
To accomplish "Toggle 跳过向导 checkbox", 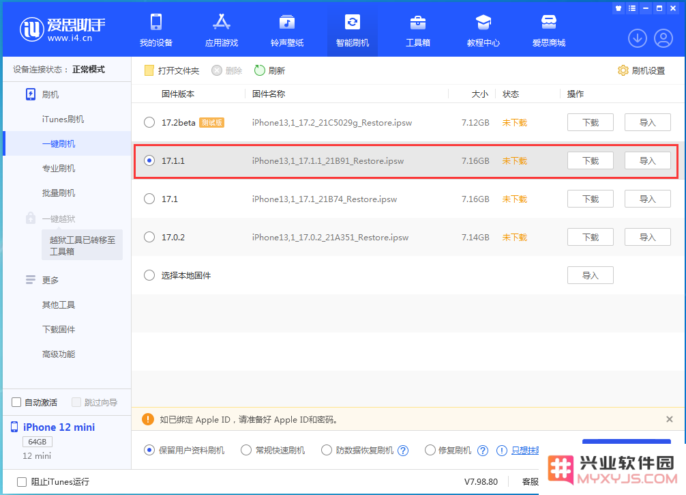I will pyautogui.click(x=76, y=402).
